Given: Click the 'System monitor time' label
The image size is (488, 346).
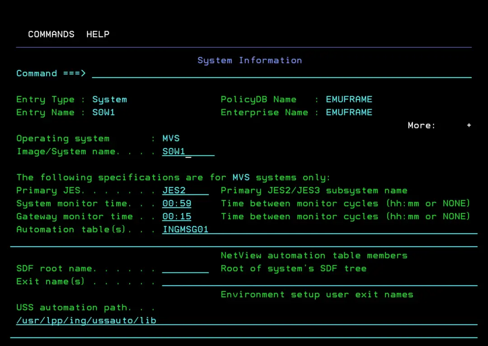Looking at the screenshot, I should pos(71,204).
